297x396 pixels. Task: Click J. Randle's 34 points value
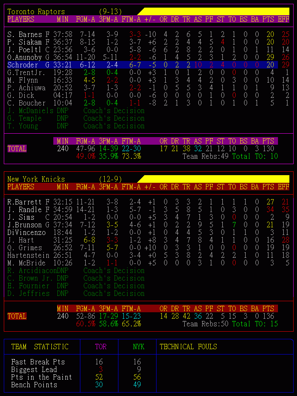[x=270, y=210]
